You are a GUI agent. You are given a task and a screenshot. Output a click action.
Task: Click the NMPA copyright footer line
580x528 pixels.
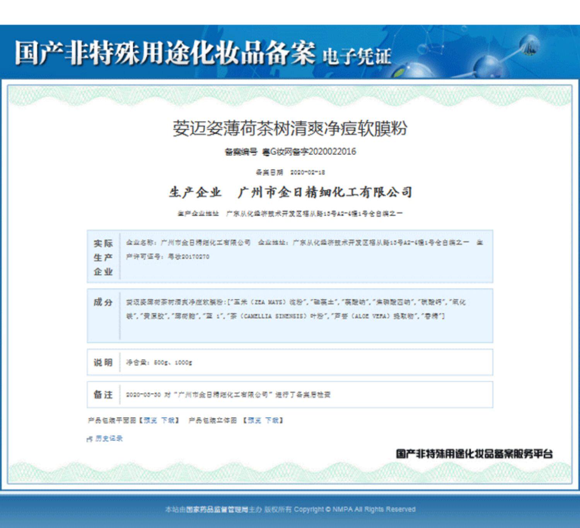(x=290, y=509)
